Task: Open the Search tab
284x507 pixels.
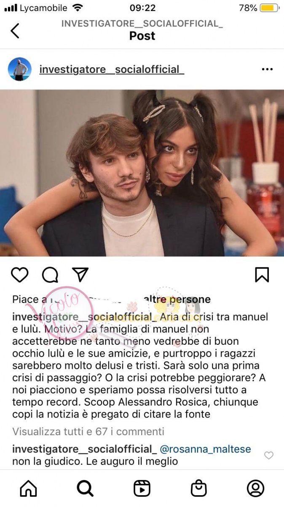Action: [x=85, y=488]
